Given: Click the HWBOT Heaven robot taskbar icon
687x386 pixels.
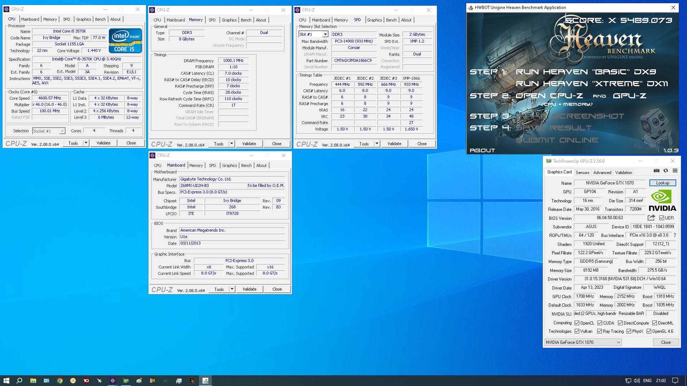Looking at the screenshot, I should point(205,381).
